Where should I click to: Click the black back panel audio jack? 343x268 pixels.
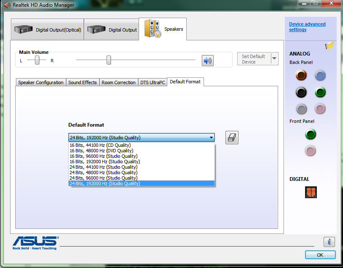[x=301, y=92]
